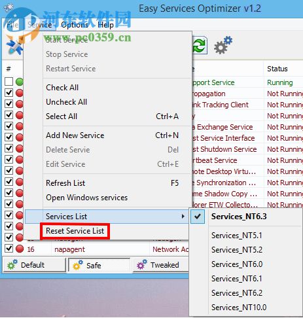The width and height of the screenshot is (303, 318).
Task: Tick the unchecked checkbox in first row
Action: pyautogui.click(x=9, y=82)
